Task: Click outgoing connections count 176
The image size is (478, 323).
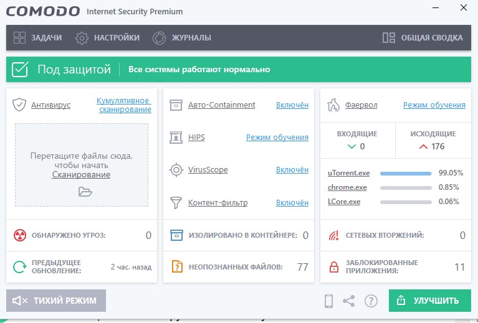Action: click(437, 146)
